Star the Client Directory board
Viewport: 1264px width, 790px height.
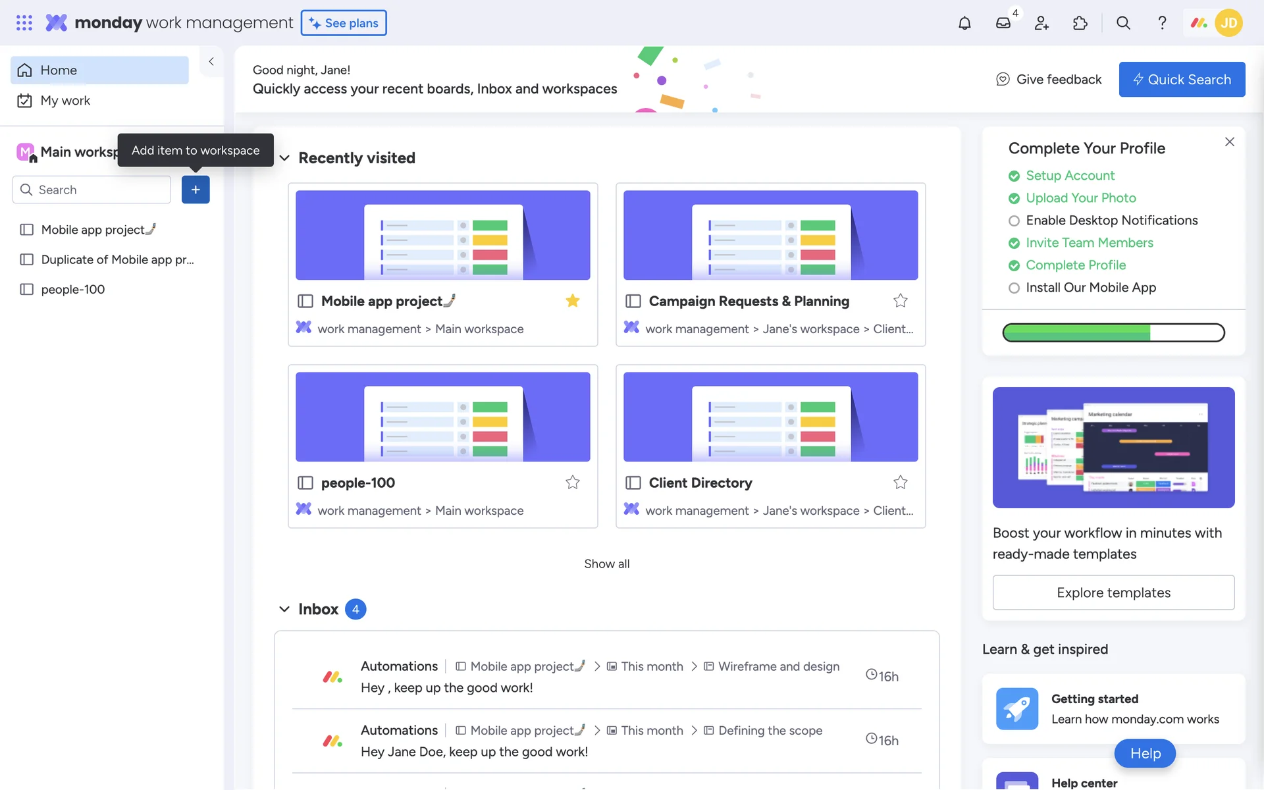(x=900, y=483)
